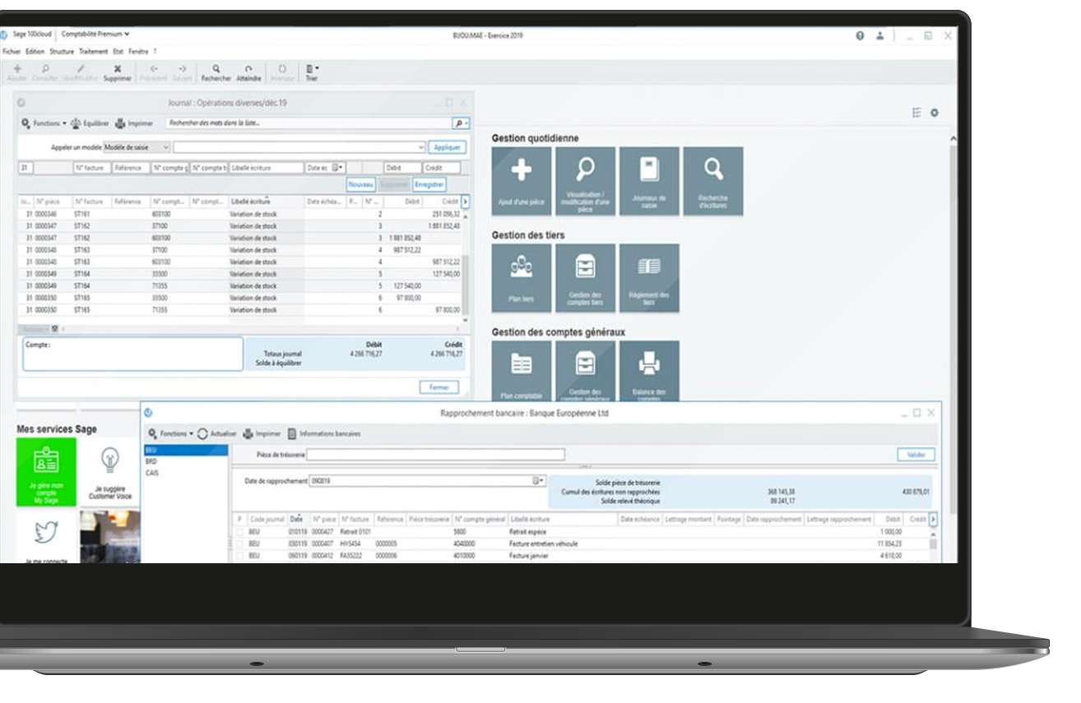1081x703 pixels.
Task: Open the Date de rapprochement calendar dropdown
Action: tap(537, 480)
